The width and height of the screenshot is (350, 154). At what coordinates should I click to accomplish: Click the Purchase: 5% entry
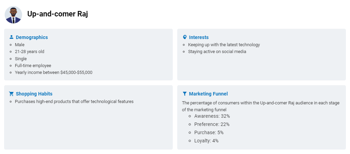[x=209, y=132]
